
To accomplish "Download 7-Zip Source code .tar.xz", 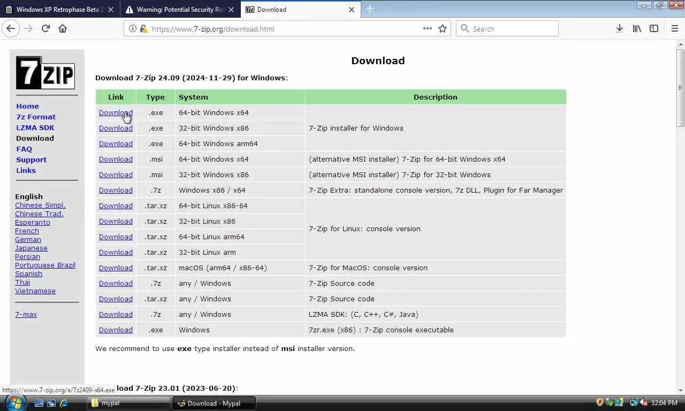I will (x=116, y=299).
